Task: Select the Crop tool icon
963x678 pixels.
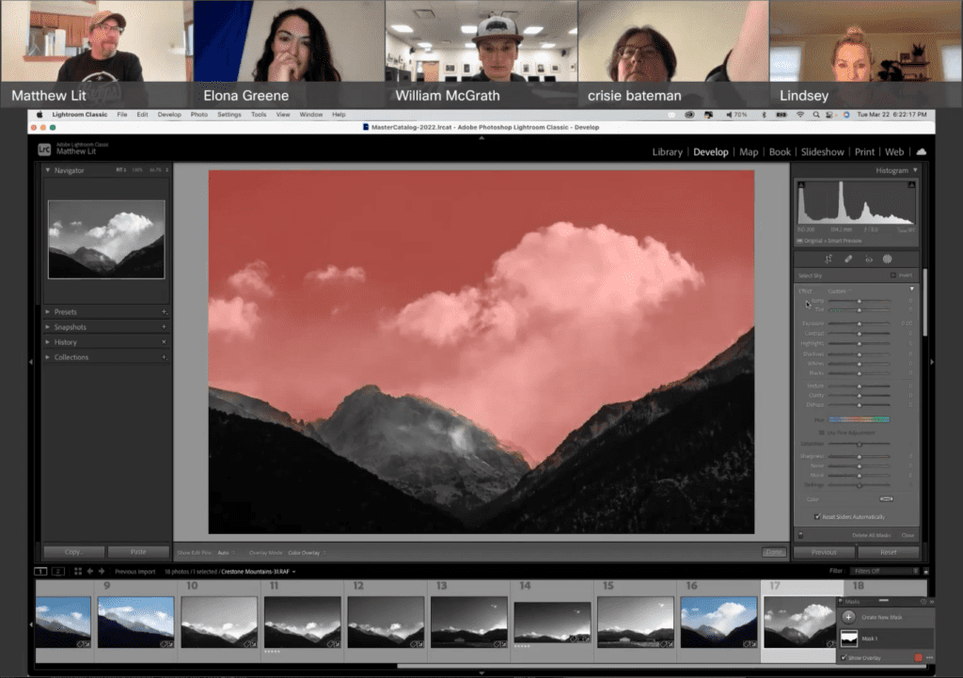Action: [829, 259]
